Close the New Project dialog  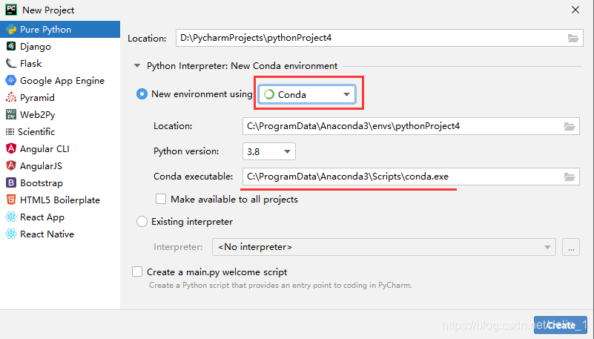point(575,10)
